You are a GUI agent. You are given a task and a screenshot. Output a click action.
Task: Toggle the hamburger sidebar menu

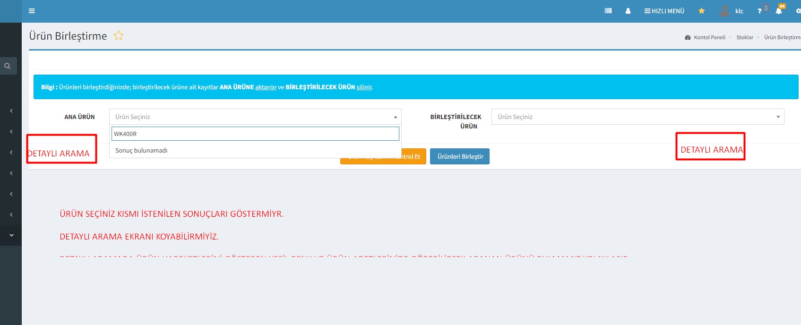[x=32, y=11]
